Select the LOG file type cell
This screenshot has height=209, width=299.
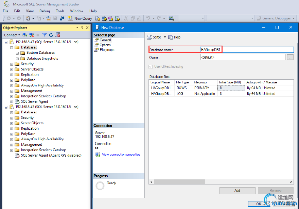coord(183,94)
